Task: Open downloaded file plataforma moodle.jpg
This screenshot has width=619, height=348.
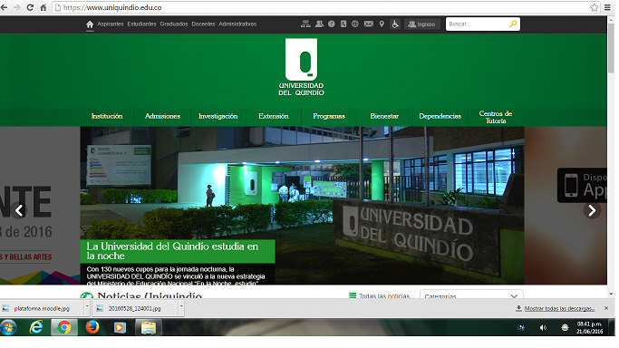Action: click(42, 308)
